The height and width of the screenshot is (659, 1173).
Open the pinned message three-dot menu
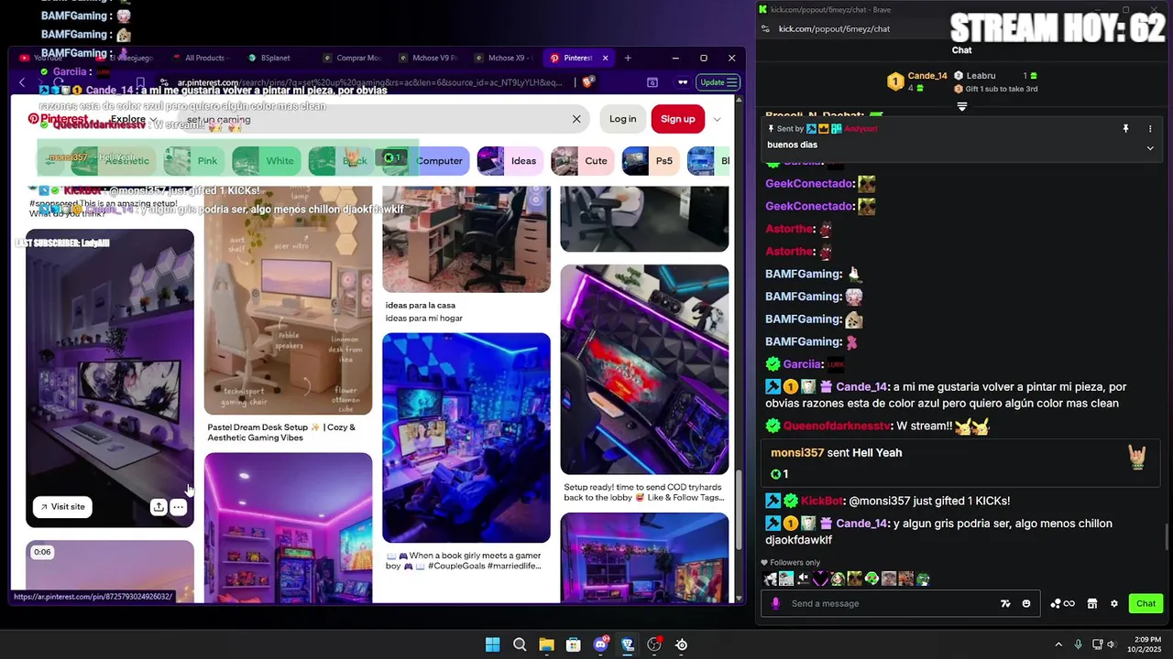point(1150,129)
